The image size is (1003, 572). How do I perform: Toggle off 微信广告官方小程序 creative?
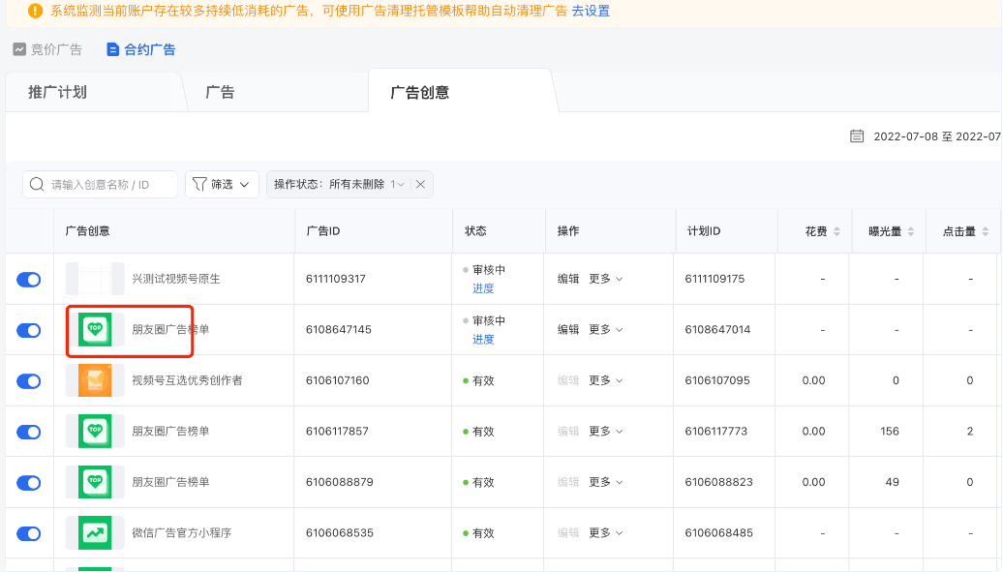(x=29, y=532)
